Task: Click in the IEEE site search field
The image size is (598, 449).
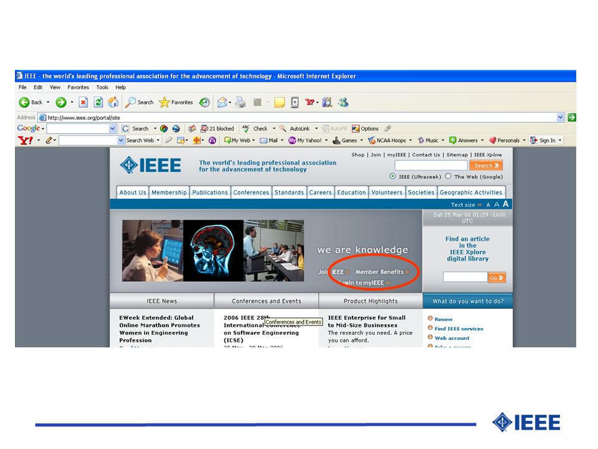Action: [431, 165]
